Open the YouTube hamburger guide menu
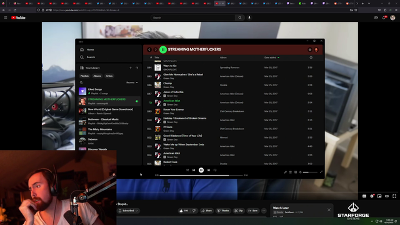The image size is (400, 225). (6, 17)
